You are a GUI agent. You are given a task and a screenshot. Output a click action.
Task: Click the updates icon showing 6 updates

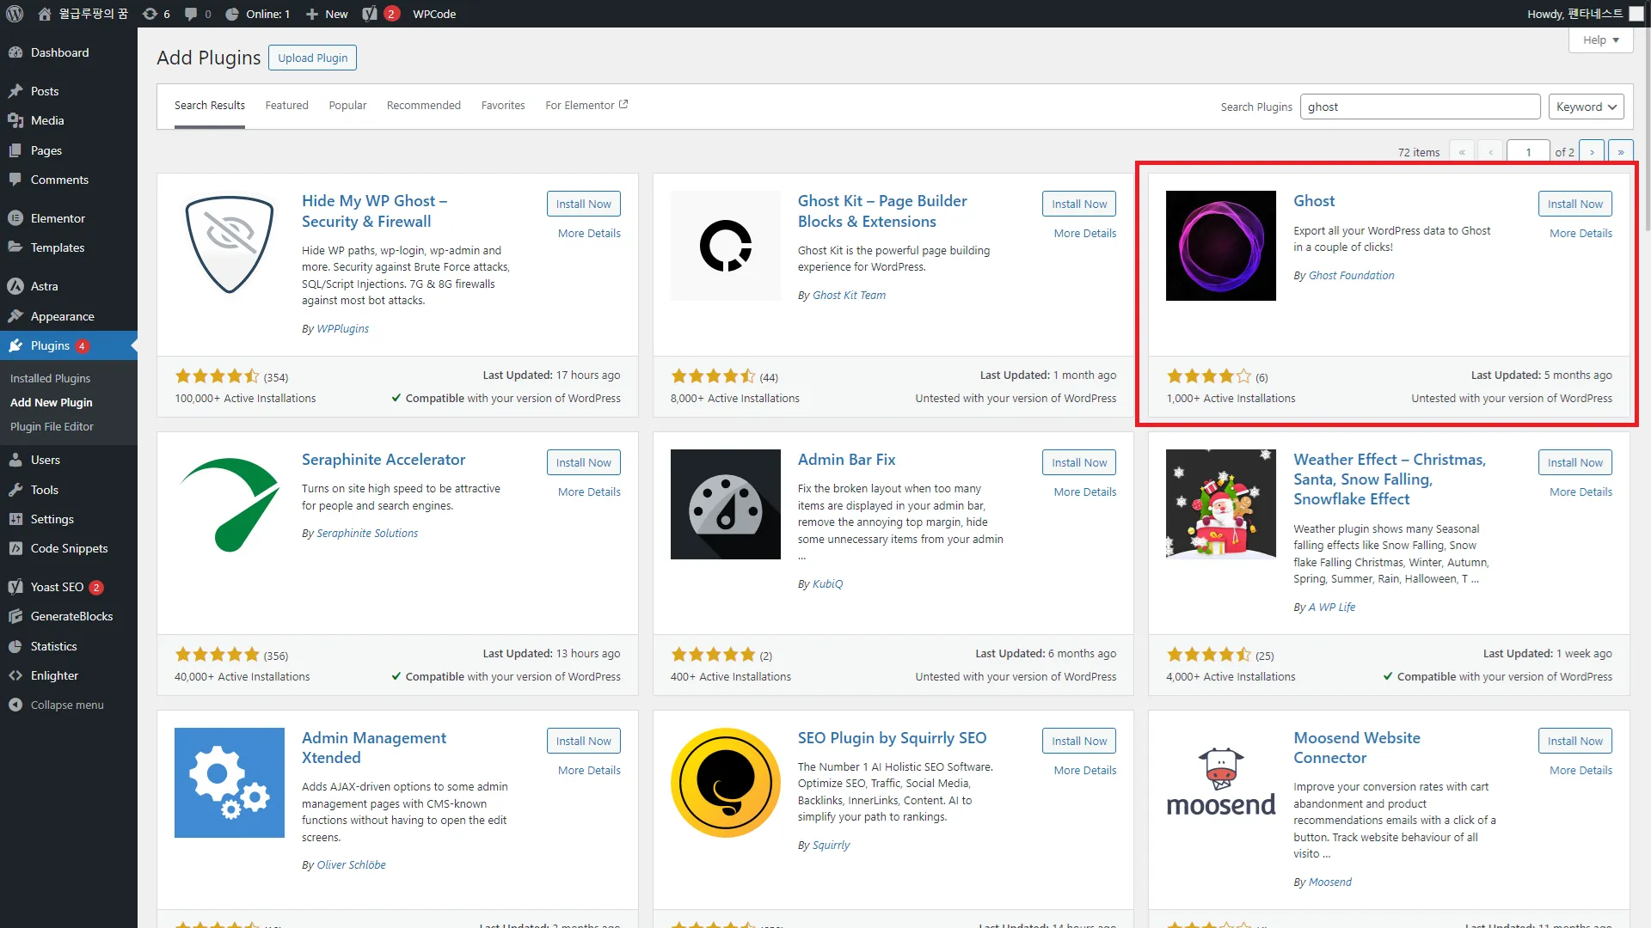click(151, 14)
